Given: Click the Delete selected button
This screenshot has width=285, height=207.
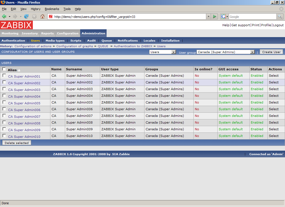Looking at the screenshot, I should coord(17,143).
